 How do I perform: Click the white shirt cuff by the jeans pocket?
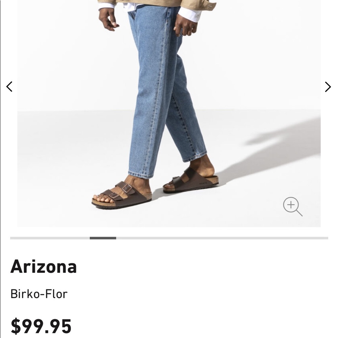190,15
